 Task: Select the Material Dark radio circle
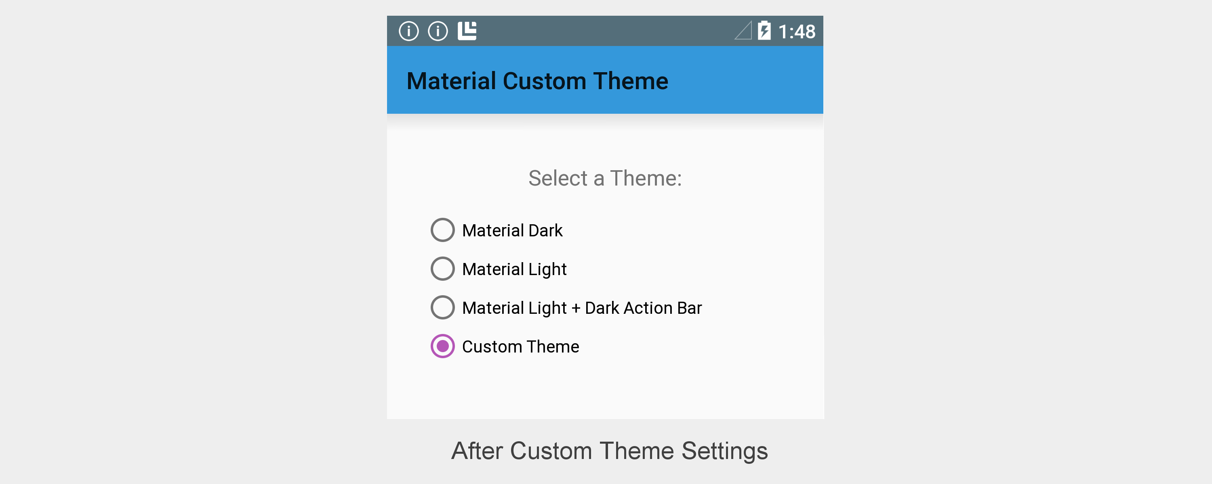coord(442,230)
